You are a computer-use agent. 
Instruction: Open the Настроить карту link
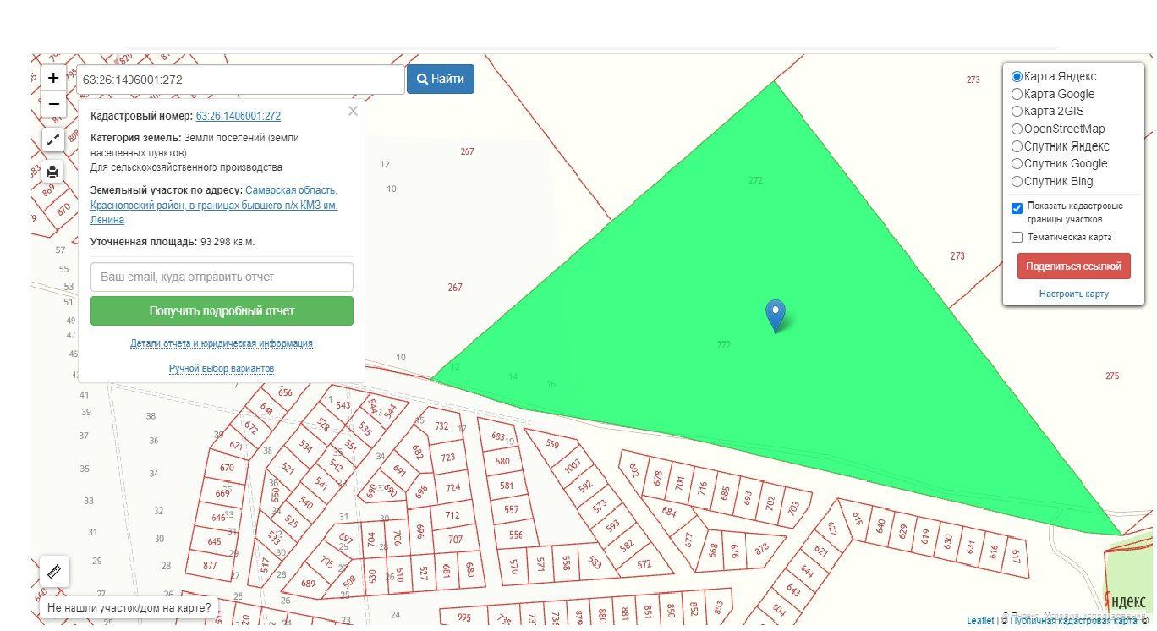(x=1073, y=294)
